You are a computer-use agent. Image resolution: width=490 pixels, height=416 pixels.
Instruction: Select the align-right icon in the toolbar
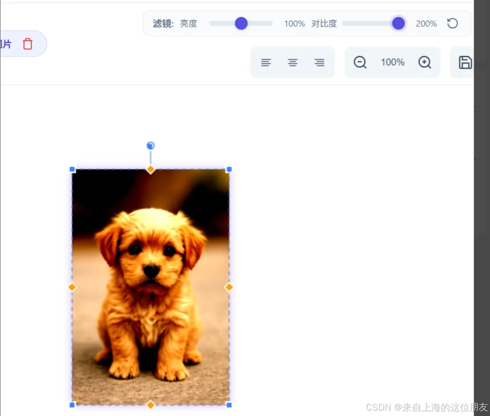[x=319, y=62]
